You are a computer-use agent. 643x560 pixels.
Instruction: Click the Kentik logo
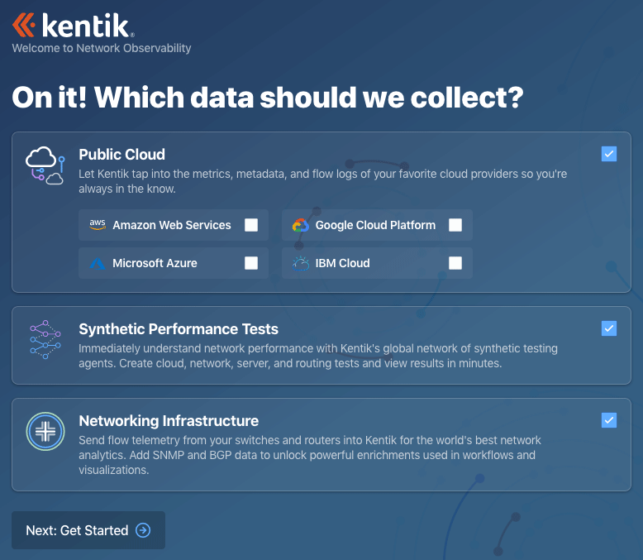click(73, 26)
